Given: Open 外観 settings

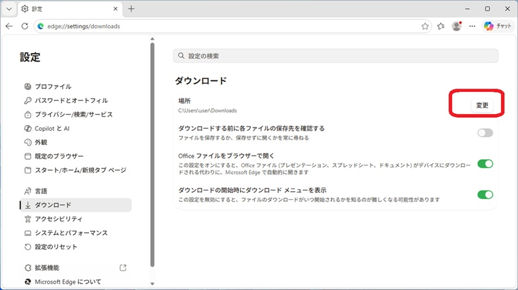Looking at the screenshot, I should (x=76, y=142).
